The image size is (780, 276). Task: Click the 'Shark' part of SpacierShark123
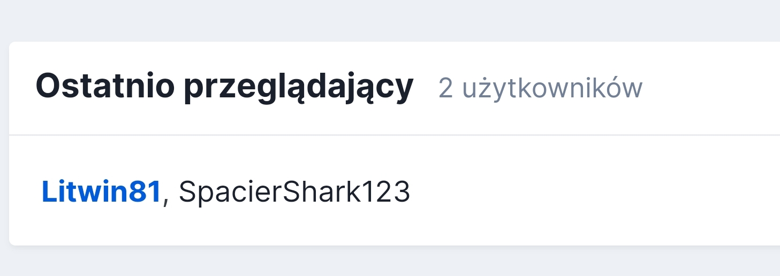coord(319,192)
